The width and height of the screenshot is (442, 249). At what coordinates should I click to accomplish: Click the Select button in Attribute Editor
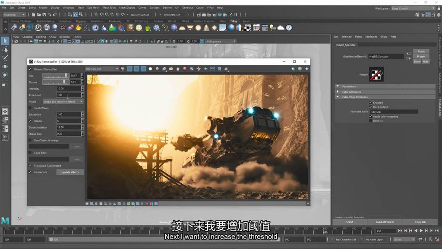[350, 222]
